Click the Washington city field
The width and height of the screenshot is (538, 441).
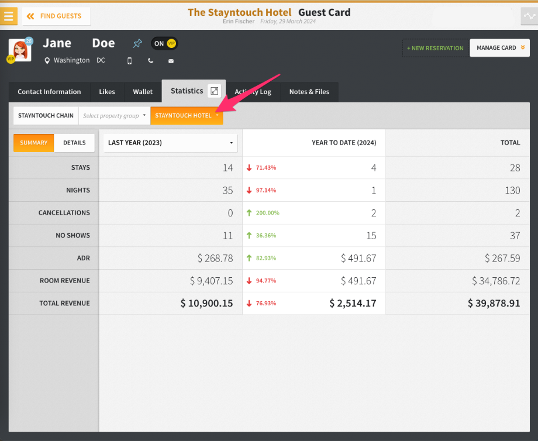[x=72, y=60]
